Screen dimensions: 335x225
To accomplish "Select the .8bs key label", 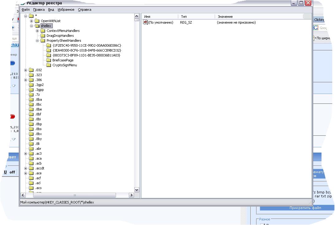I will point(38,129).
